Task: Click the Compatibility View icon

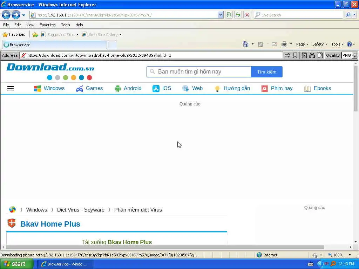Action: point(229,15)
